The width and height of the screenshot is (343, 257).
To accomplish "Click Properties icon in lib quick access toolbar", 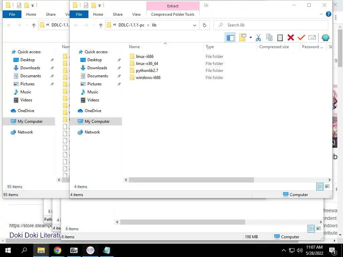I will pos(86,5).
